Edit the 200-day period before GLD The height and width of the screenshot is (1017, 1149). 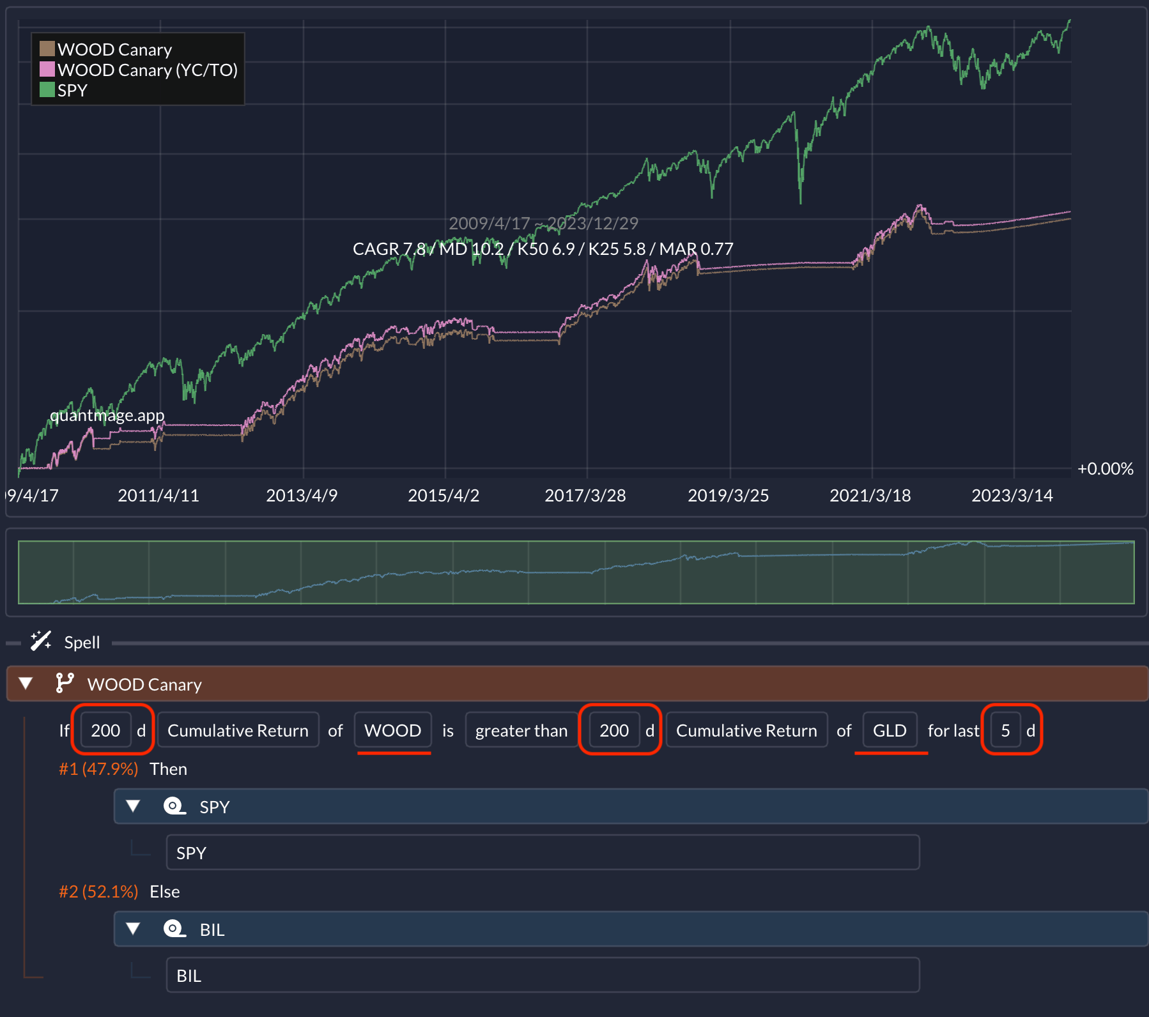click(614, 730)
